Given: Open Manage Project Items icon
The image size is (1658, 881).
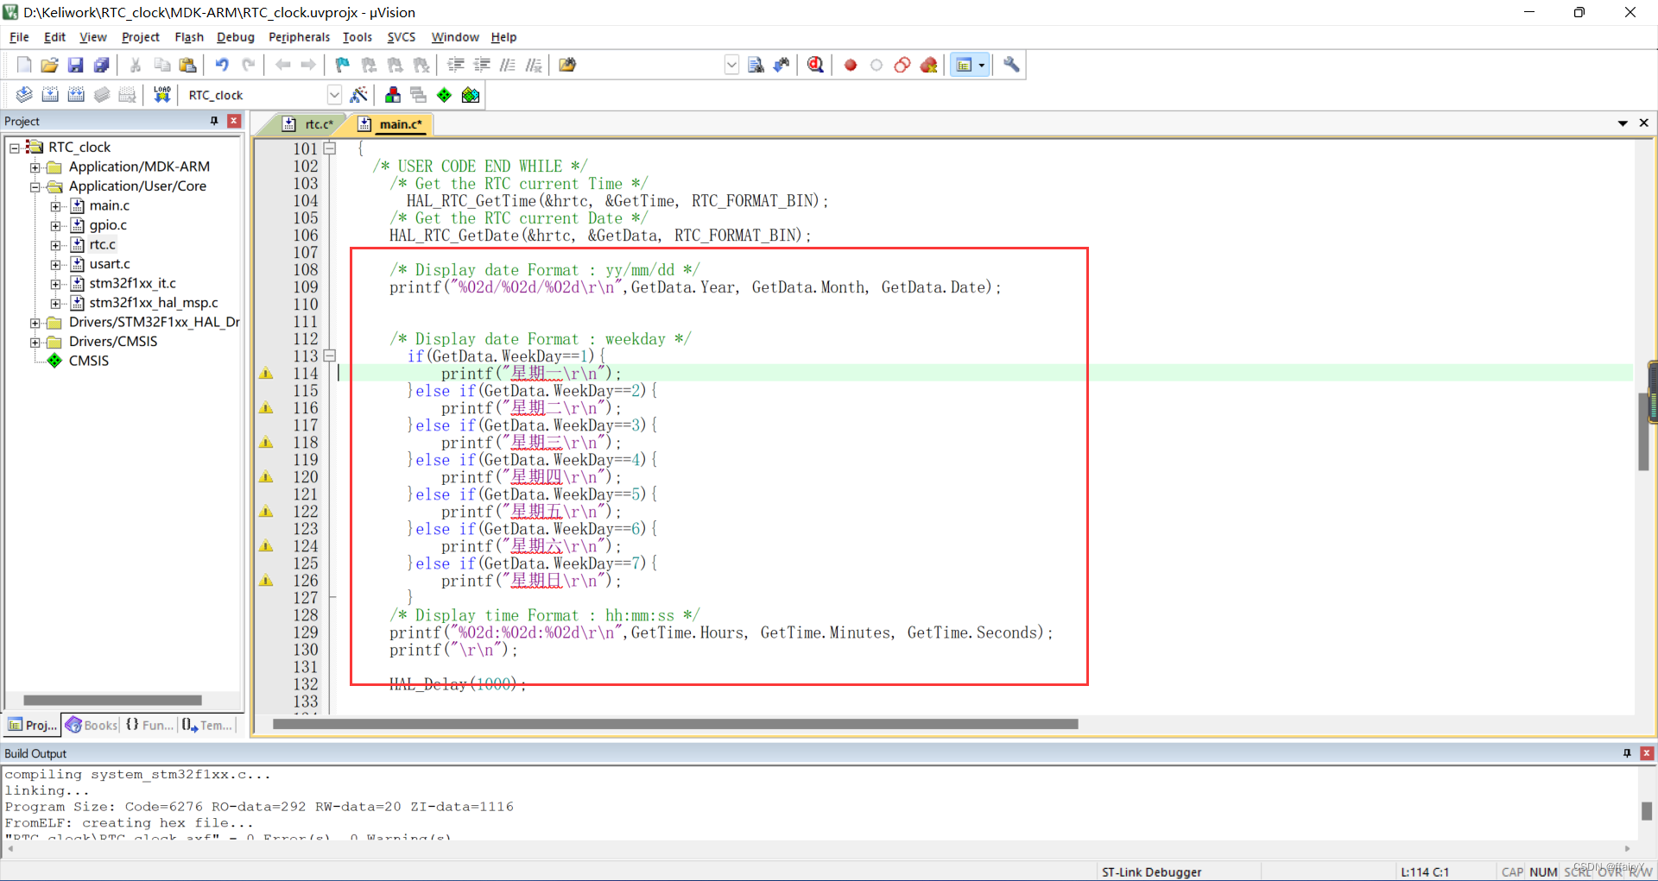Looking at the screenshot, I should point(393,95).
